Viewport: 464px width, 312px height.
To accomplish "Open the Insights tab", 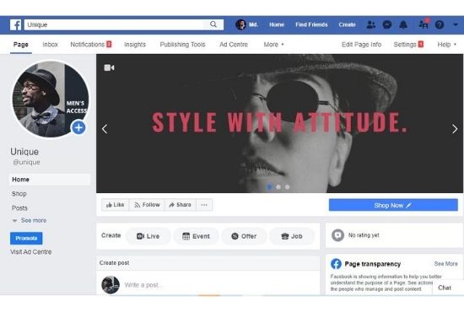I will 135,45.
